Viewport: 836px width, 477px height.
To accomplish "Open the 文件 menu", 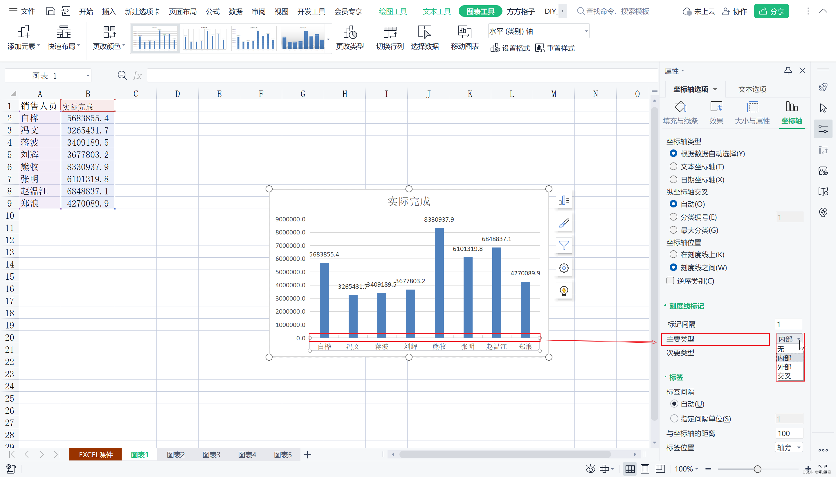I will 22,11.
